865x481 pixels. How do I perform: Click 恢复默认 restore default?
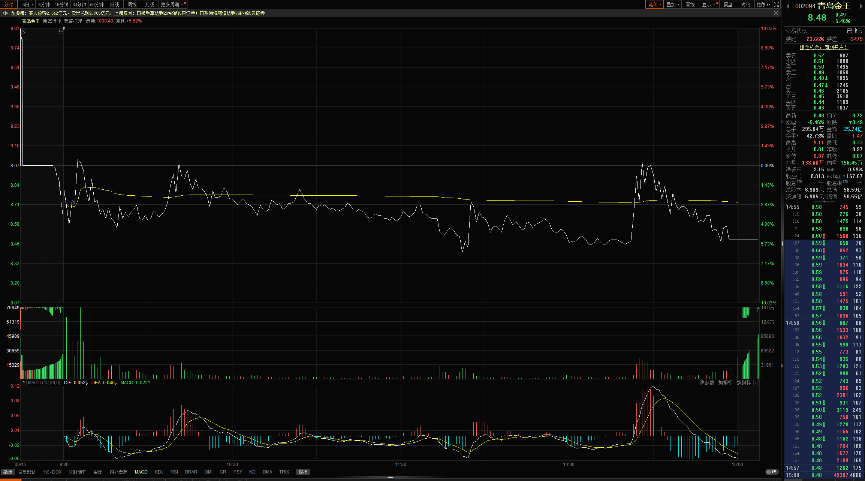pos(27,472)
